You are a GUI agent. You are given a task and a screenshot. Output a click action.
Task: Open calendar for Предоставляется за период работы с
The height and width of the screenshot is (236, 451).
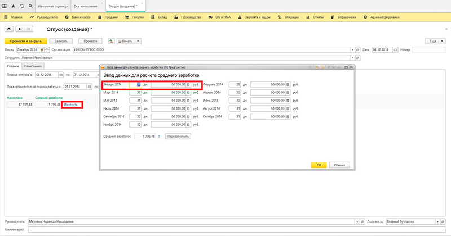90,87
